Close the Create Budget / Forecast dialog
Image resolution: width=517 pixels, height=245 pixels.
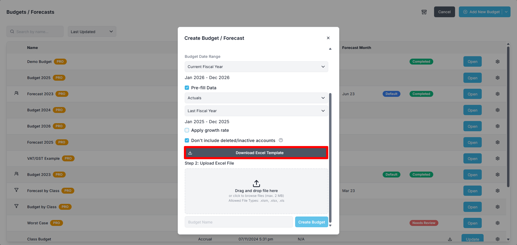[328, 38]
